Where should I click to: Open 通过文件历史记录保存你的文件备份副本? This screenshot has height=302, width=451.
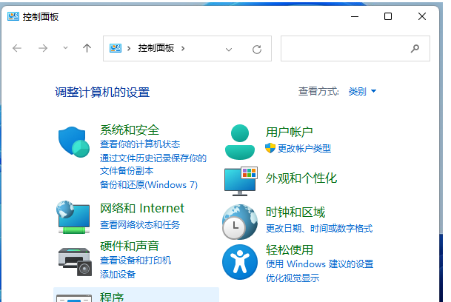[153, 164]
